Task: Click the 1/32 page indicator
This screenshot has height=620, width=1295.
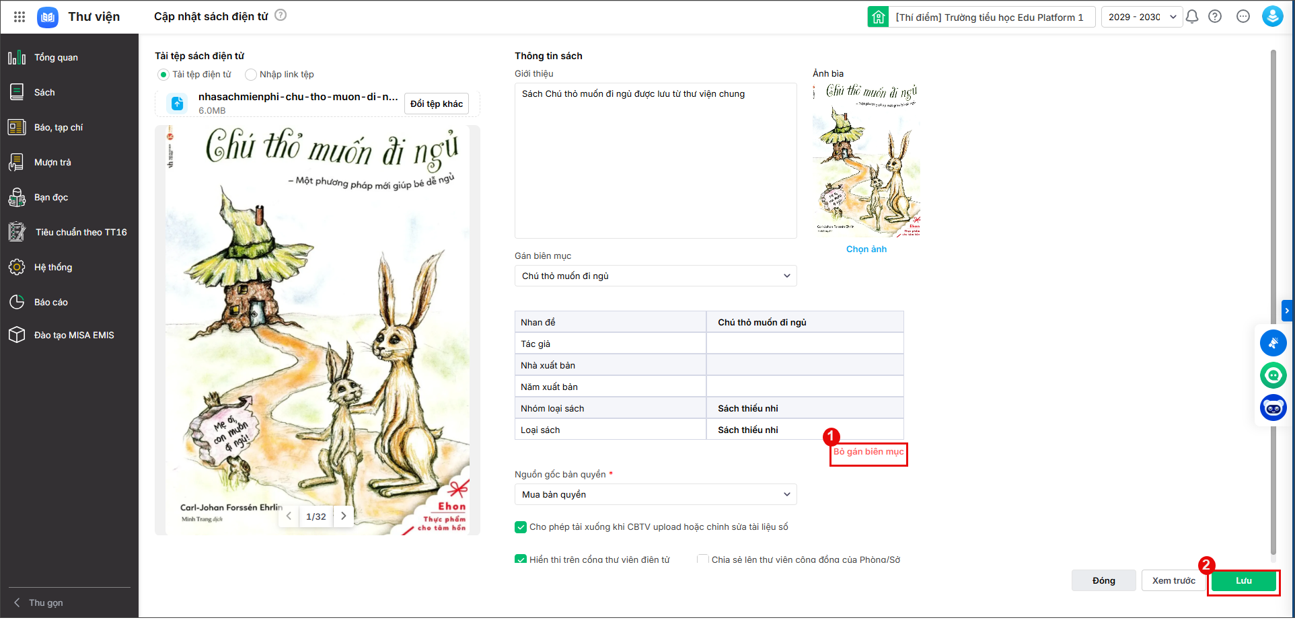Action: coord(316,516)
